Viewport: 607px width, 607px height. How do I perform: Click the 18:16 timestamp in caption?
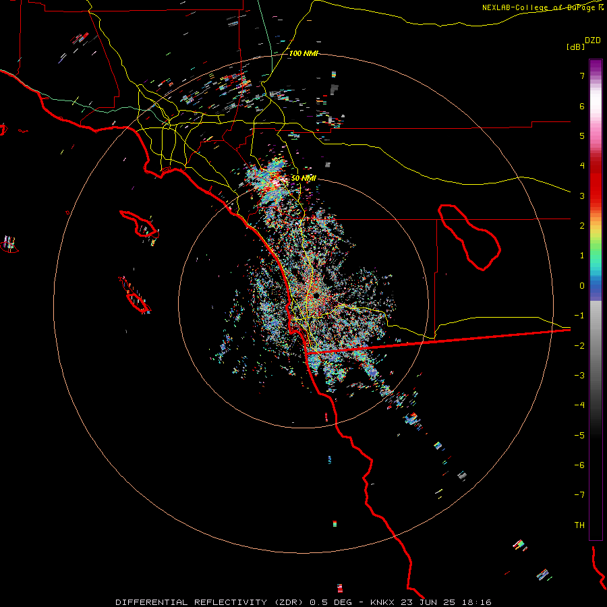(x=475, y=602)
